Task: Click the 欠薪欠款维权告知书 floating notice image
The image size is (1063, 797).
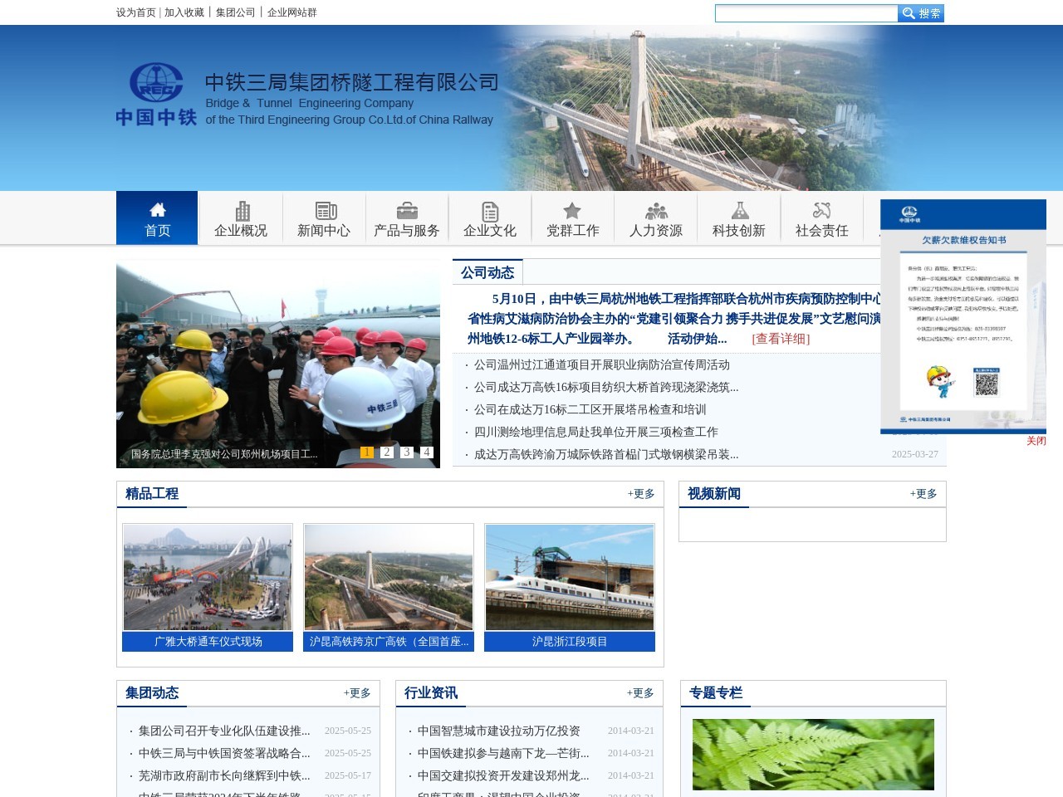Action: (x=963, y=316)
